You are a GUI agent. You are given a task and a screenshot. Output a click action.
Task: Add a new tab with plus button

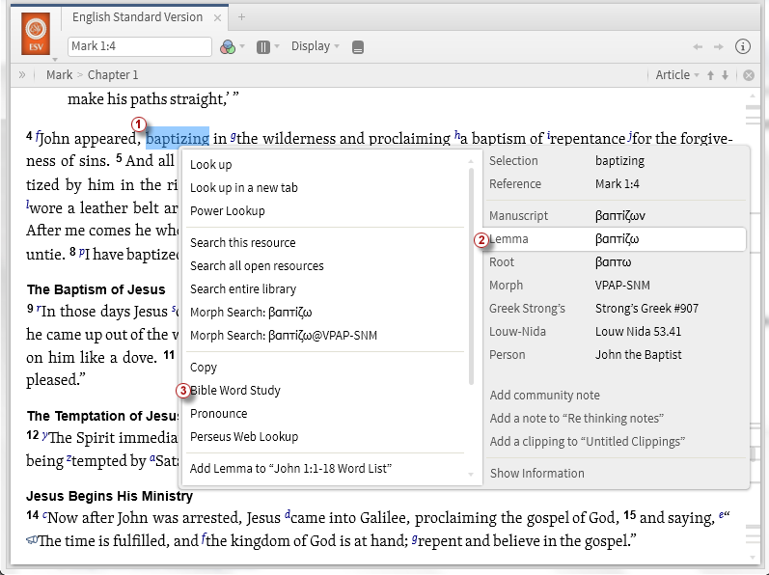[241, 17]
